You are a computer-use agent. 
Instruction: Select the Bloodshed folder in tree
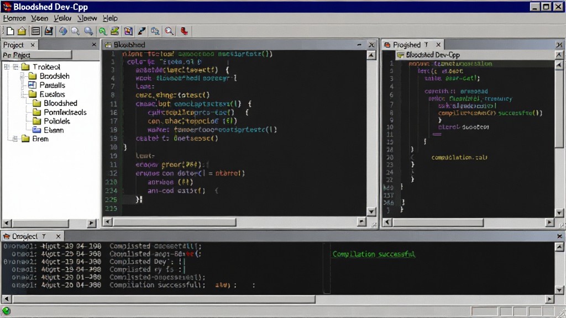60,103
